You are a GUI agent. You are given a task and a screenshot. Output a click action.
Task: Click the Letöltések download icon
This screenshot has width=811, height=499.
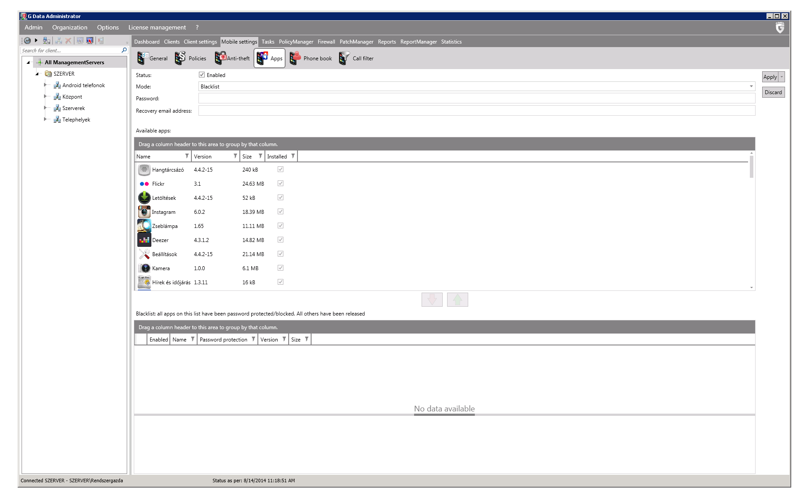tap(144, 198)
